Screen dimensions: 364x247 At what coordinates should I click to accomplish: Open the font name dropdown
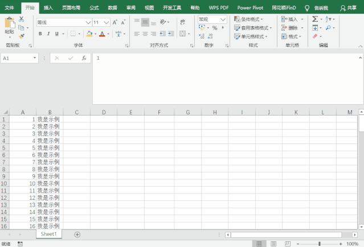pos(88,23)
